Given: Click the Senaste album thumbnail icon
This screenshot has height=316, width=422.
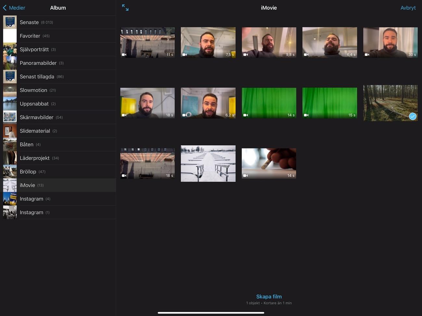Looking at the screenshot, I should pyautogui.click(x=10, y=22).
